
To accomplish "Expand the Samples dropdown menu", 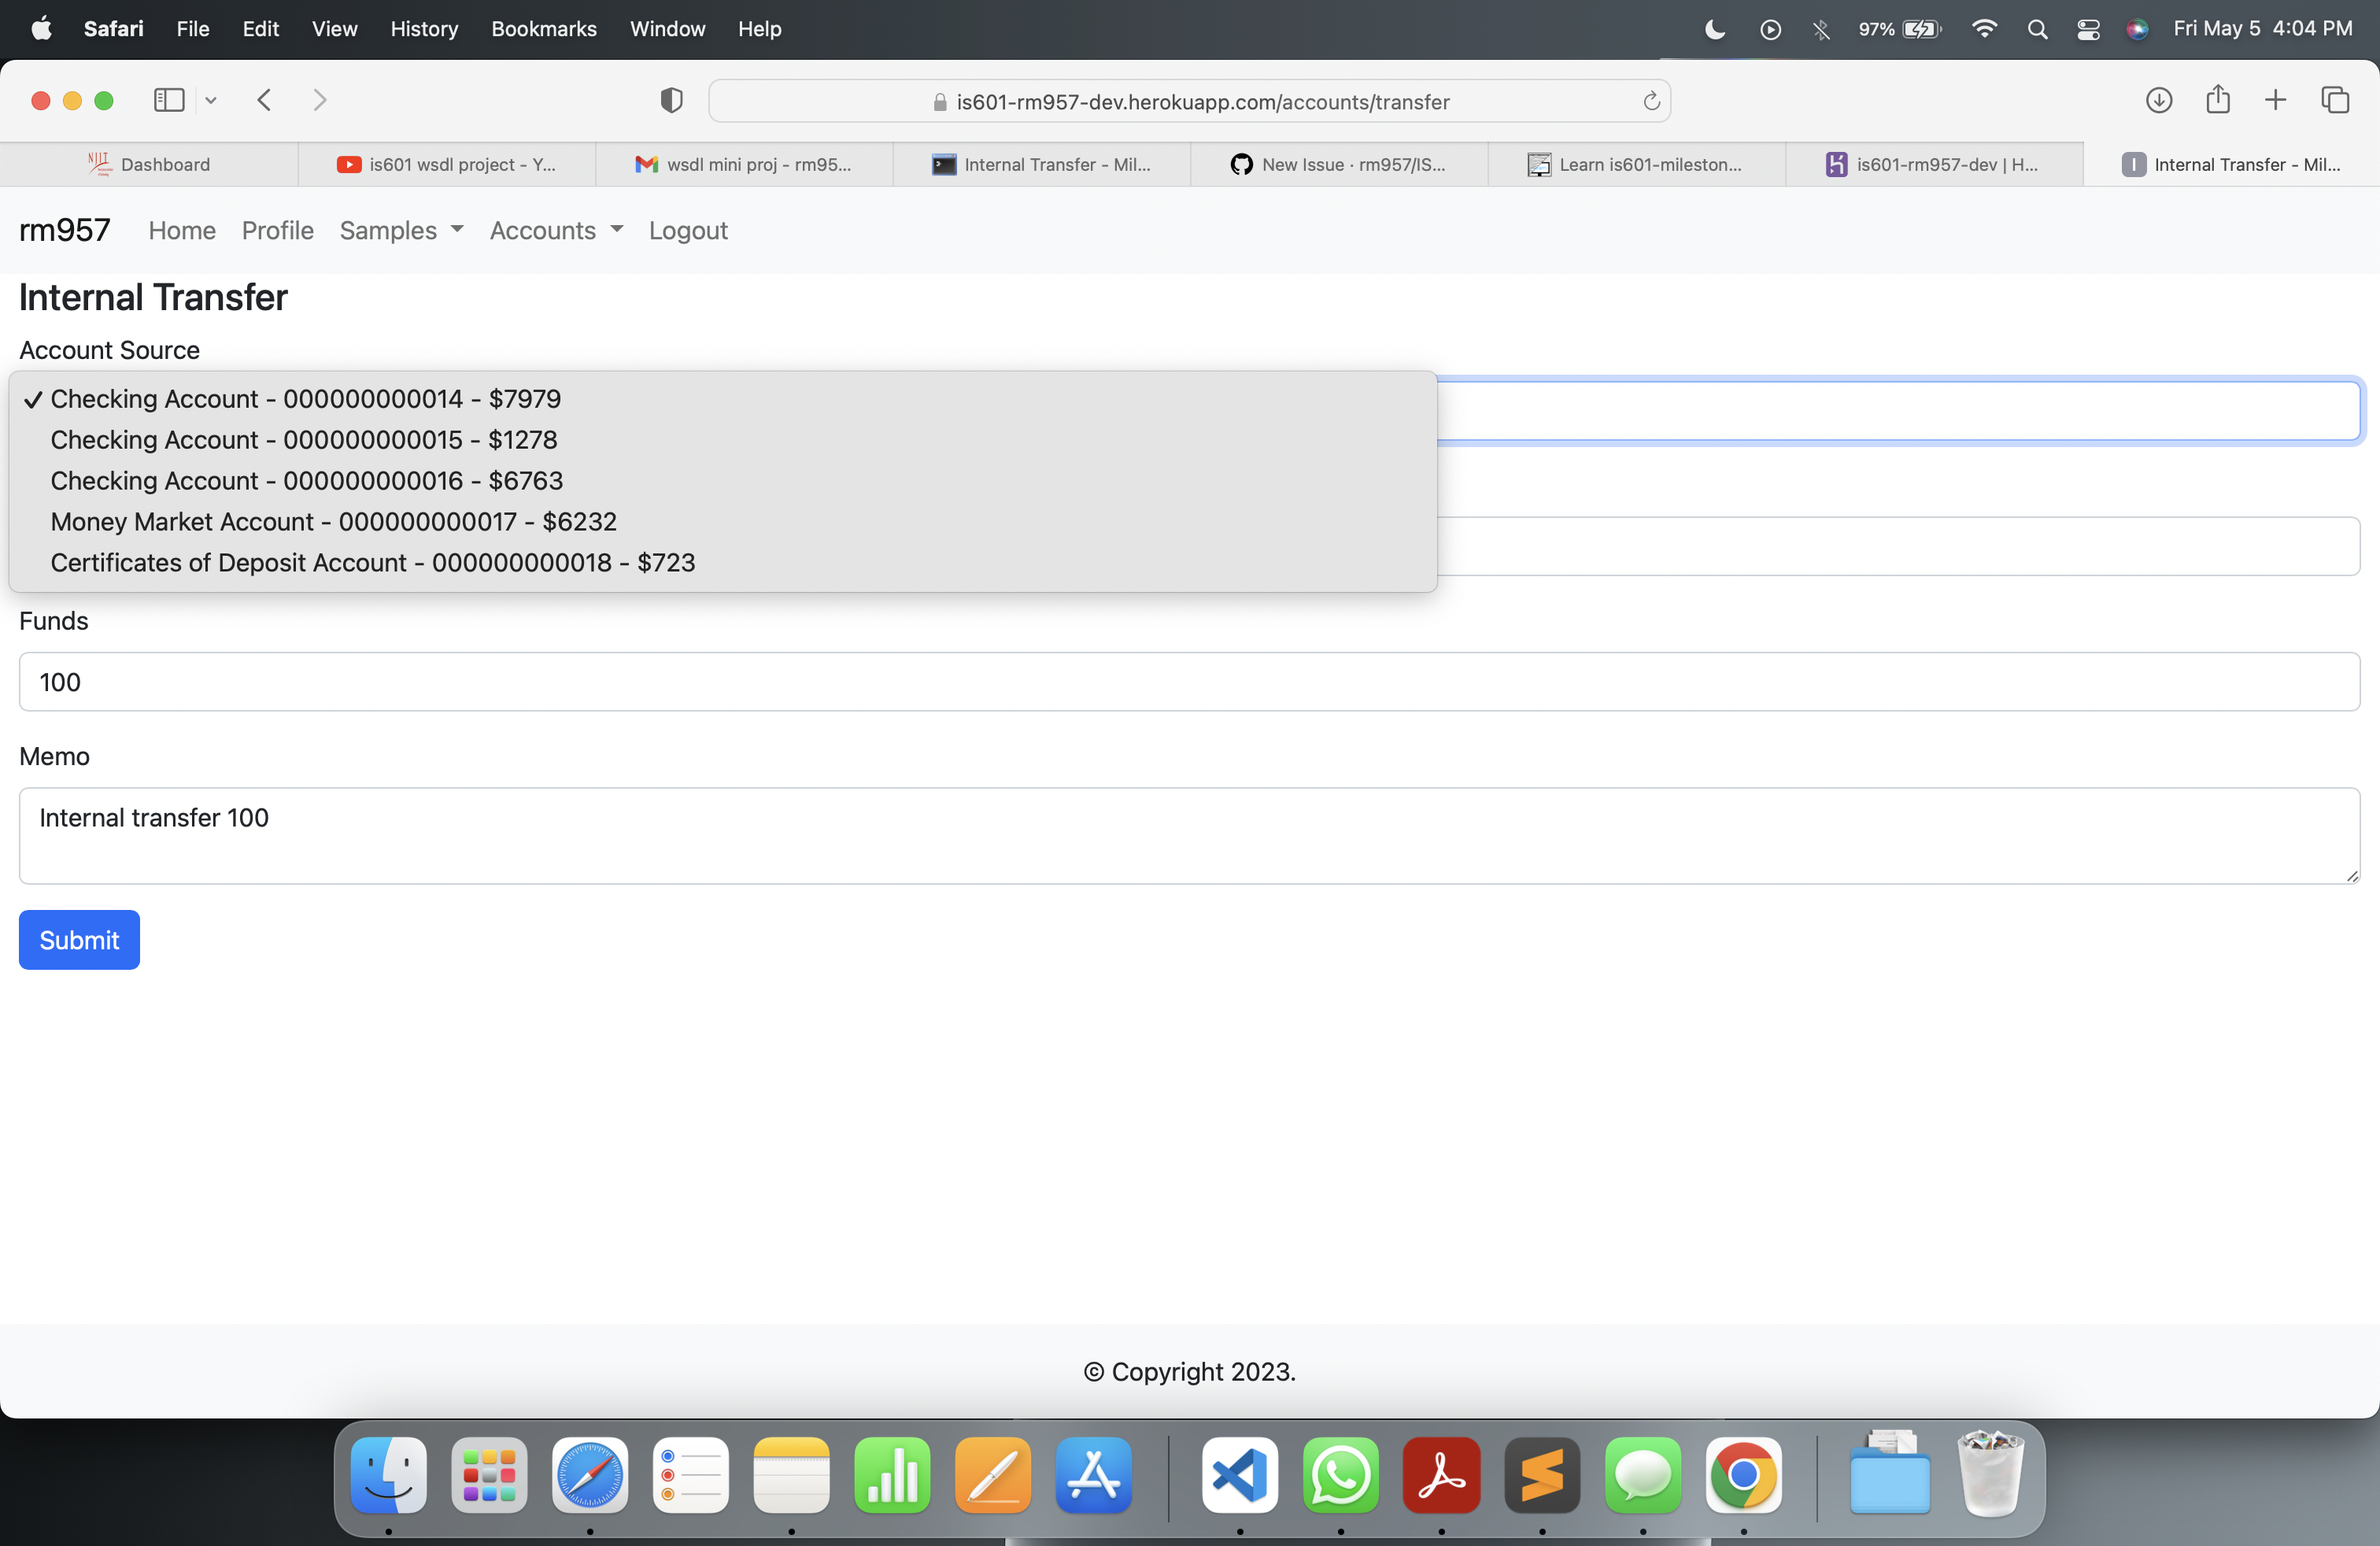I will pos(400,230).
